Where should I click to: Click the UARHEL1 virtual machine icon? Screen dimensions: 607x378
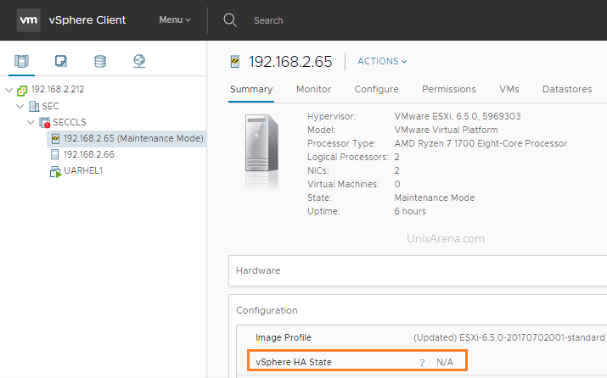tap(55, 171)
